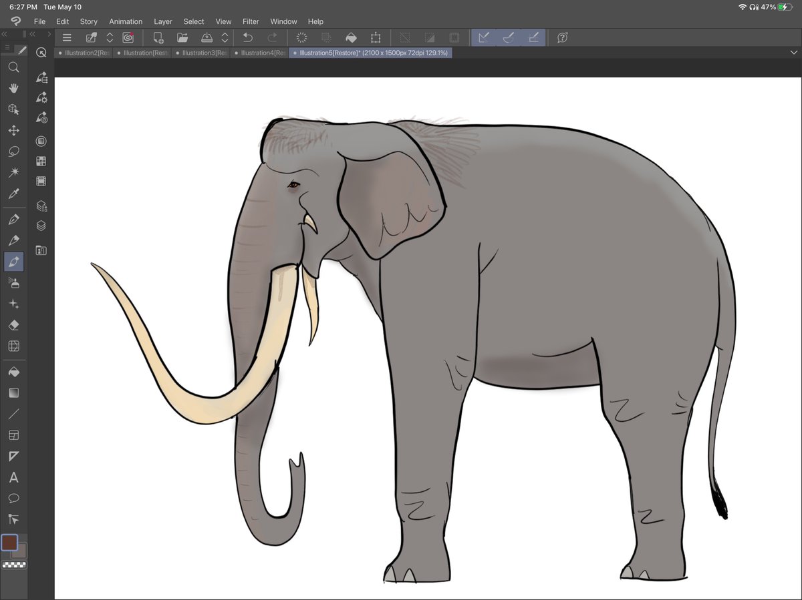Choose the Text tool
The image size is (802, 600).
13,477
